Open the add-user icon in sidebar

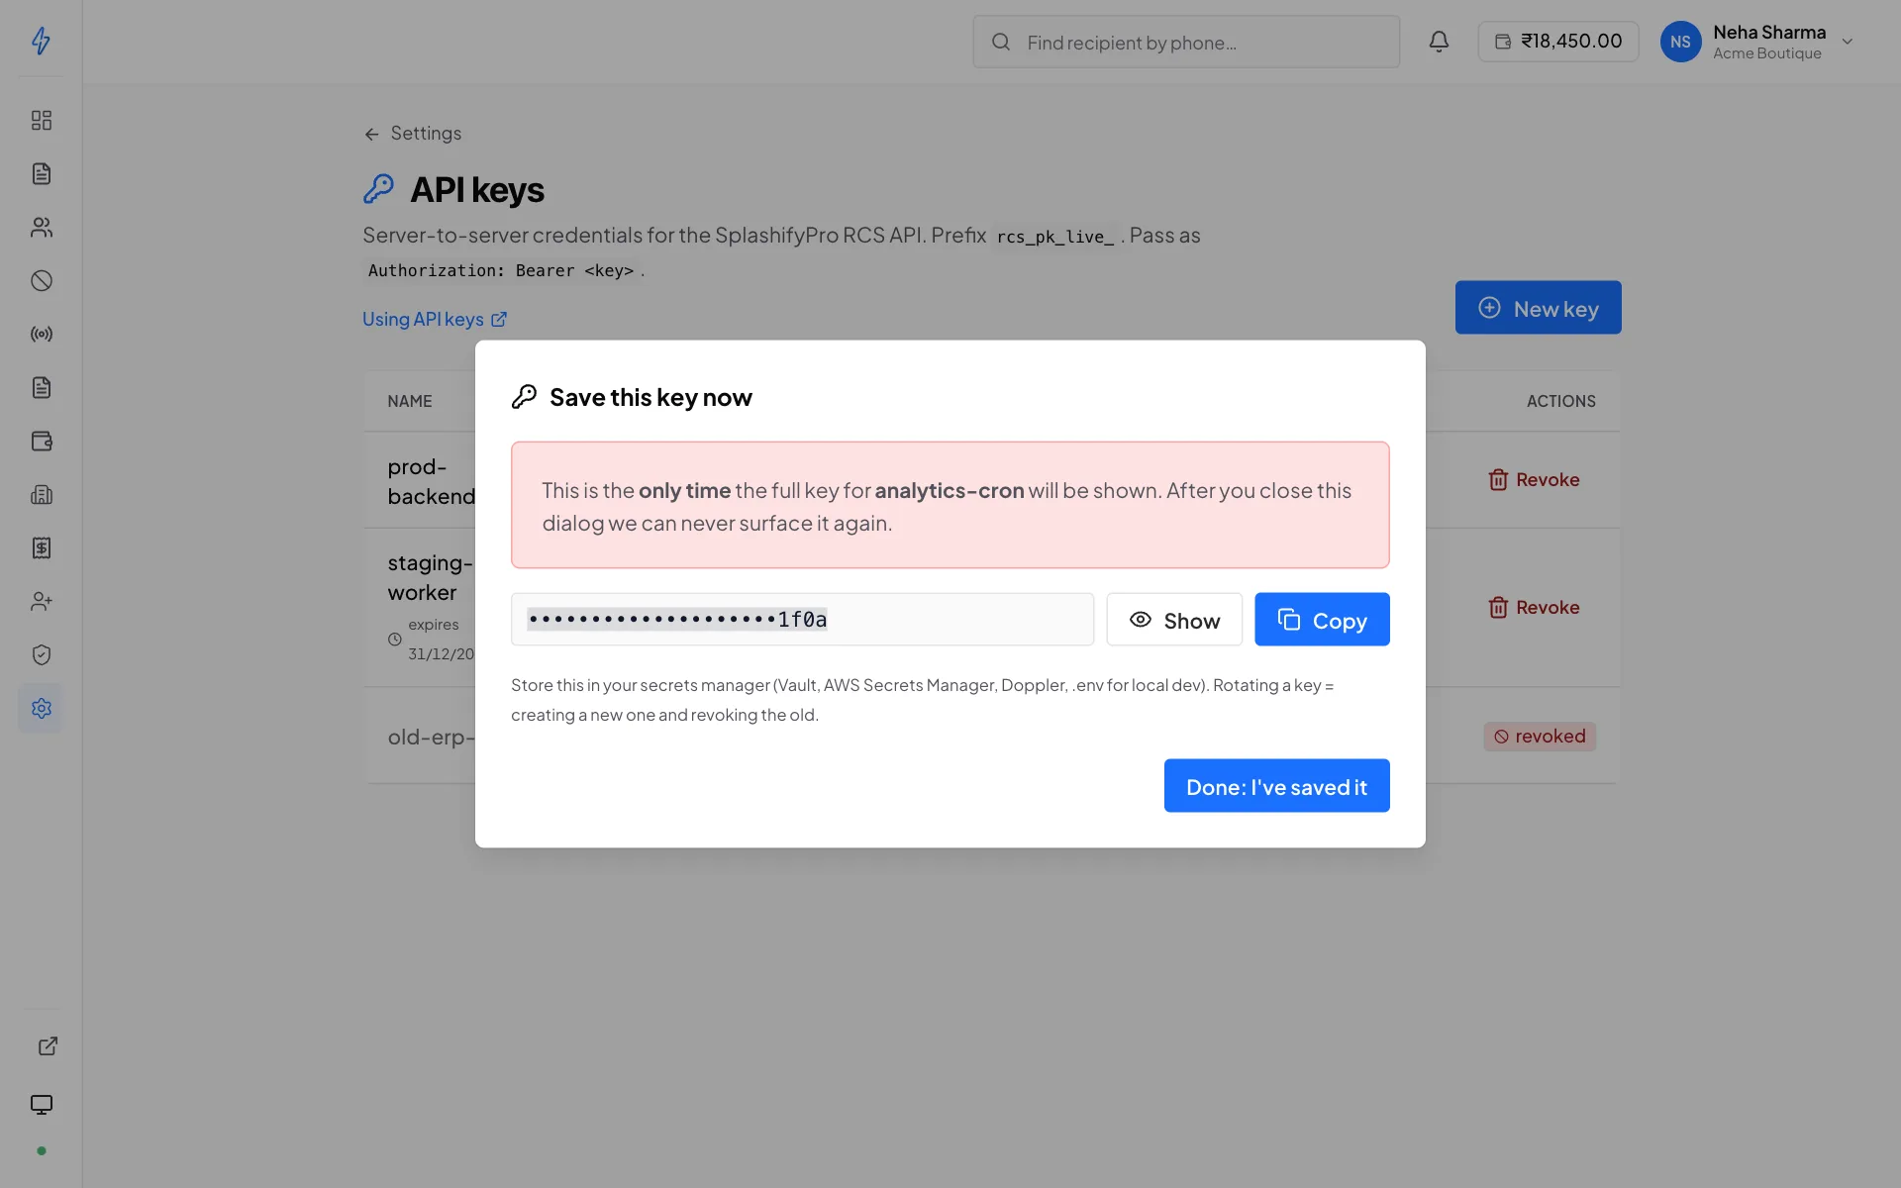41,602
